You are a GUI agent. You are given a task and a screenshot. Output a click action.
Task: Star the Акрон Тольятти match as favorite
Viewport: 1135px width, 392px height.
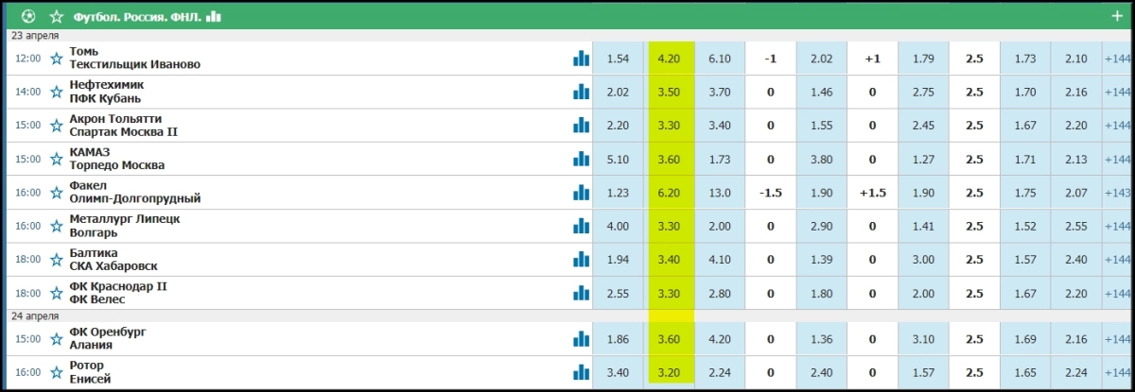(x=57, y=126)
